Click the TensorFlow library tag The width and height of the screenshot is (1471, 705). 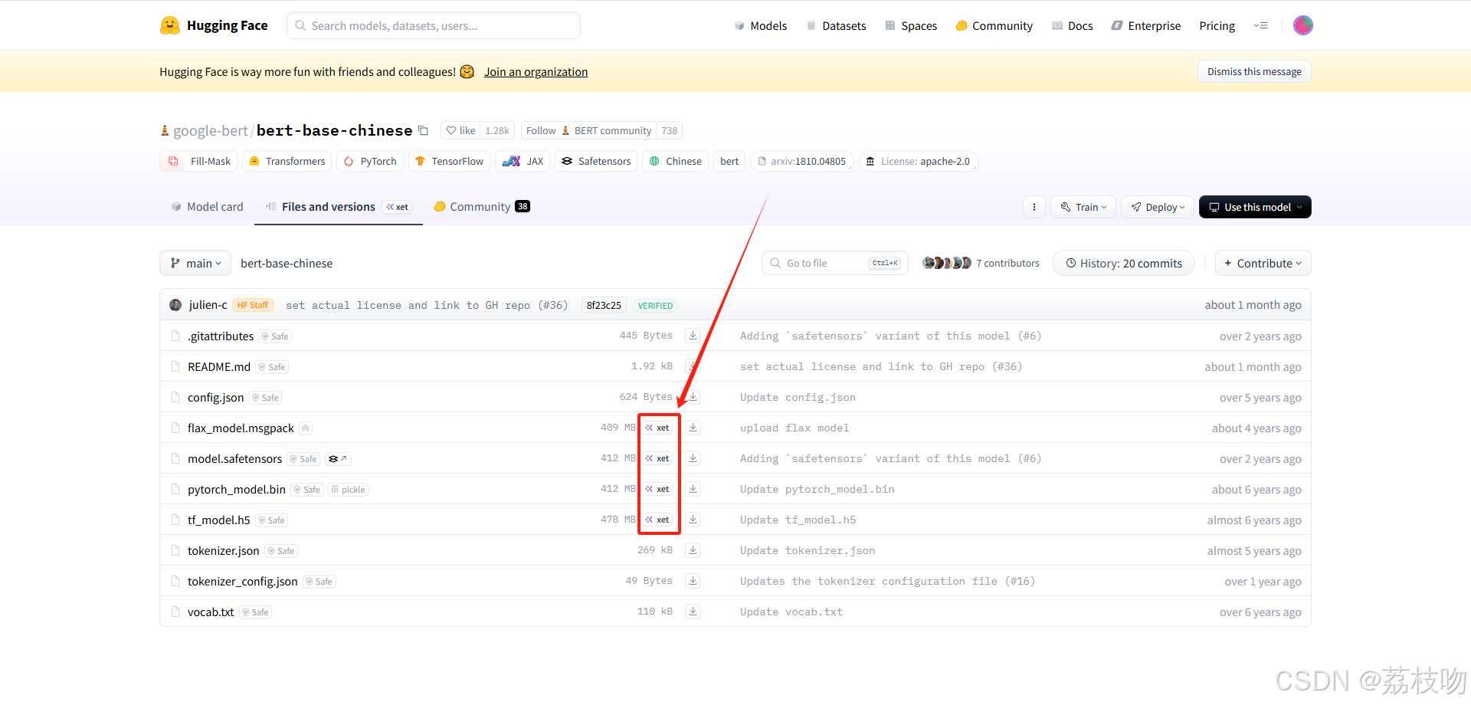coord(449,161)
